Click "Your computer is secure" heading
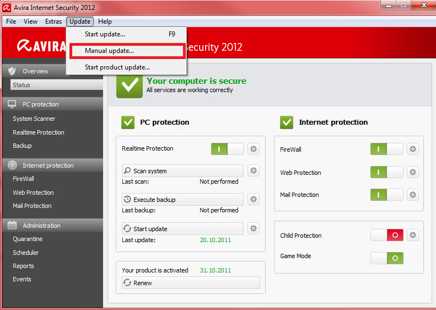The image size is (436, 310). (x=197, y=81)
